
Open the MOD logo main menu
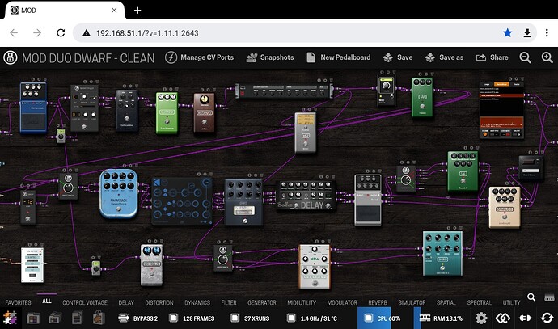pyautogui.click(x=10, y=57)
